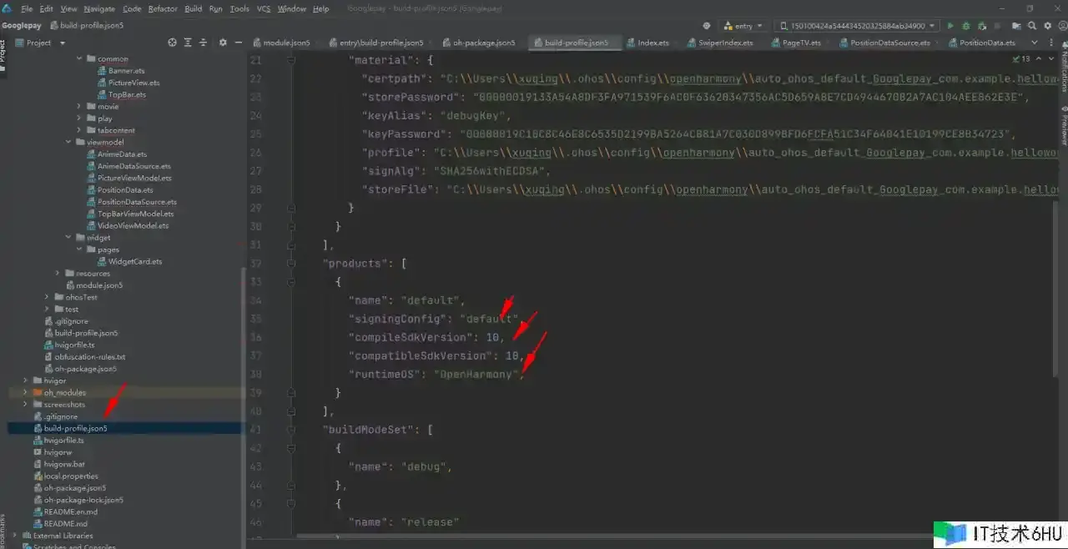Open the File menu
This screenshot has width=1068, height=549.
pos(26,8)
